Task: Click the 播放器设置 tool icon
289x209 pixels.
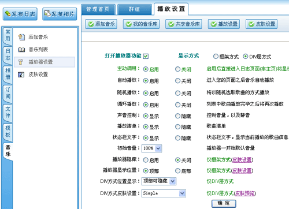Action: [x=21, y=62]
